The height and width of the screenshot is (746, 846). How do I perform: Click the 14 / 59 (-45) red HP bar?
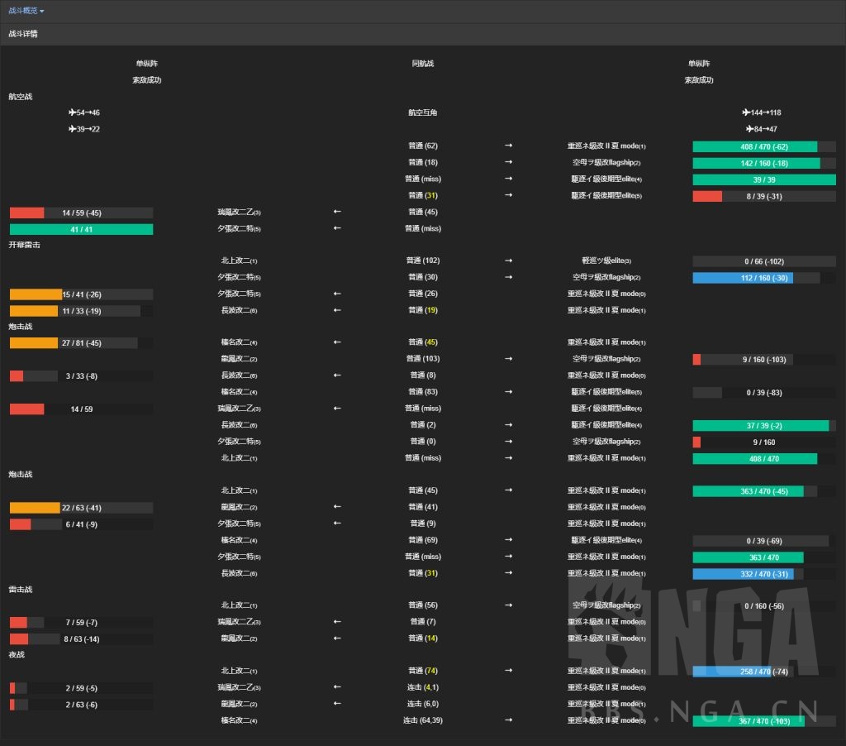tap(81, 213)
